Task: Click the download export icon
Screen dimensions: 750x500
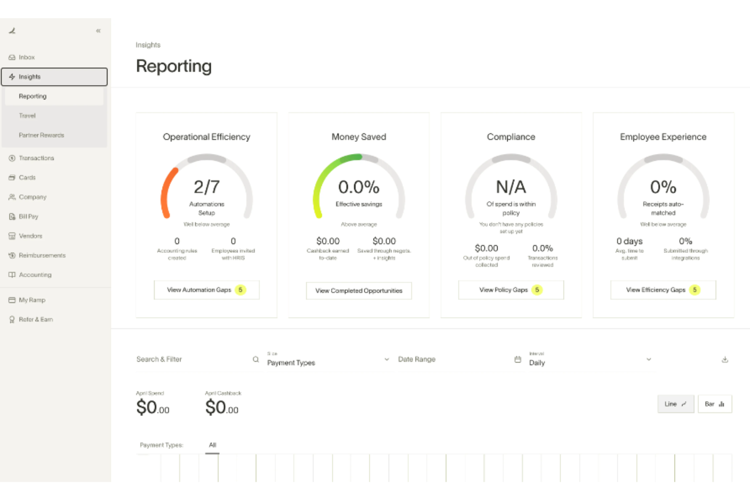Action: pyautogui.click(x=725, y=359)
